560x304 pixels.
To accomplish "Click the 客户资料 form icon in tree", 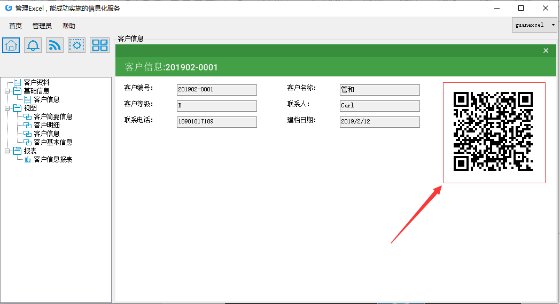I will 17,82.
